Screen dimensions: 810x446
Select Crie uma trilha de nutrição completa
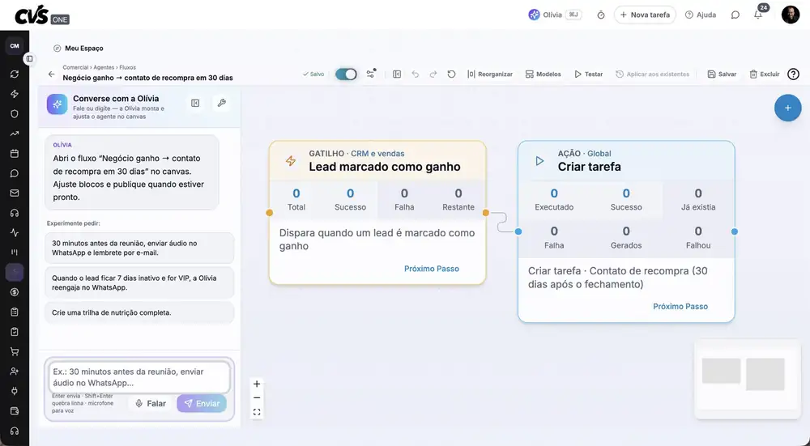point(139,312)
